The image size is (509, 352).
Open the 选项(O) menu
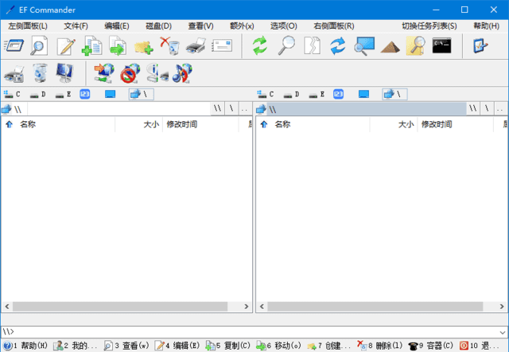(x=283, y=26)
